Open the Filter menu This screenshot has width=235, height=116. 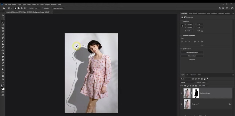pyautogui.click(x=34, y=4)
